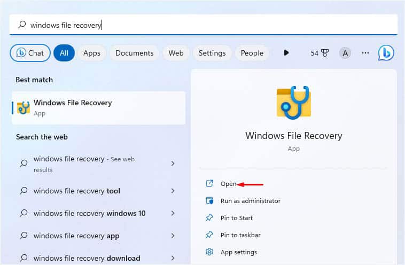Expand chevron for 'windows file recovery windows 10'

[173, 213]
